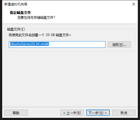Click the UbuntuServer20.04.vmdk file name field

tap(57, 44)
